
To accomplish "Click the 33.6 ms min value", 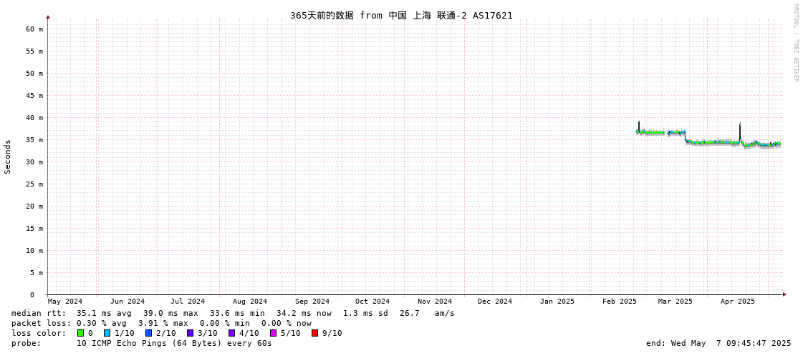I will point(236,313).
